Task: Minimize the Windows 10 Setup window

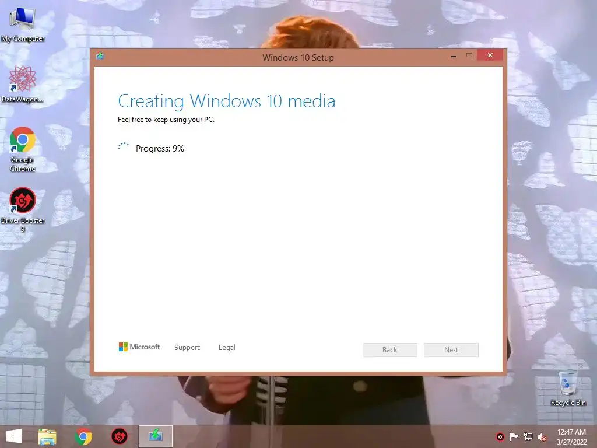Action: point(454,55)
